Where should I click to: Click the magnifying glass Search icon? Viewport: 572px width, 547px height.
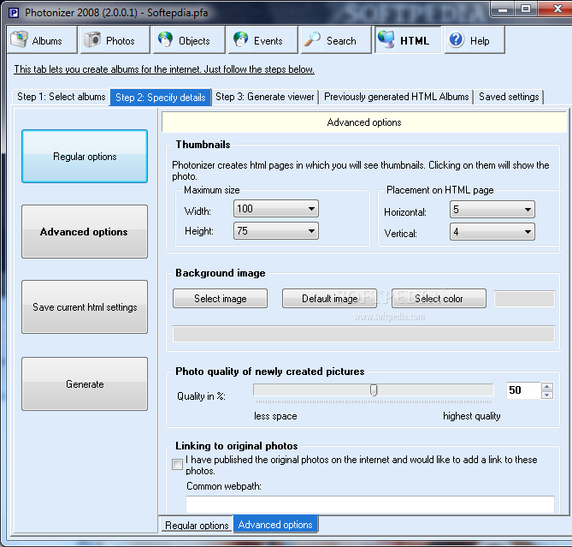pos(312,39)
